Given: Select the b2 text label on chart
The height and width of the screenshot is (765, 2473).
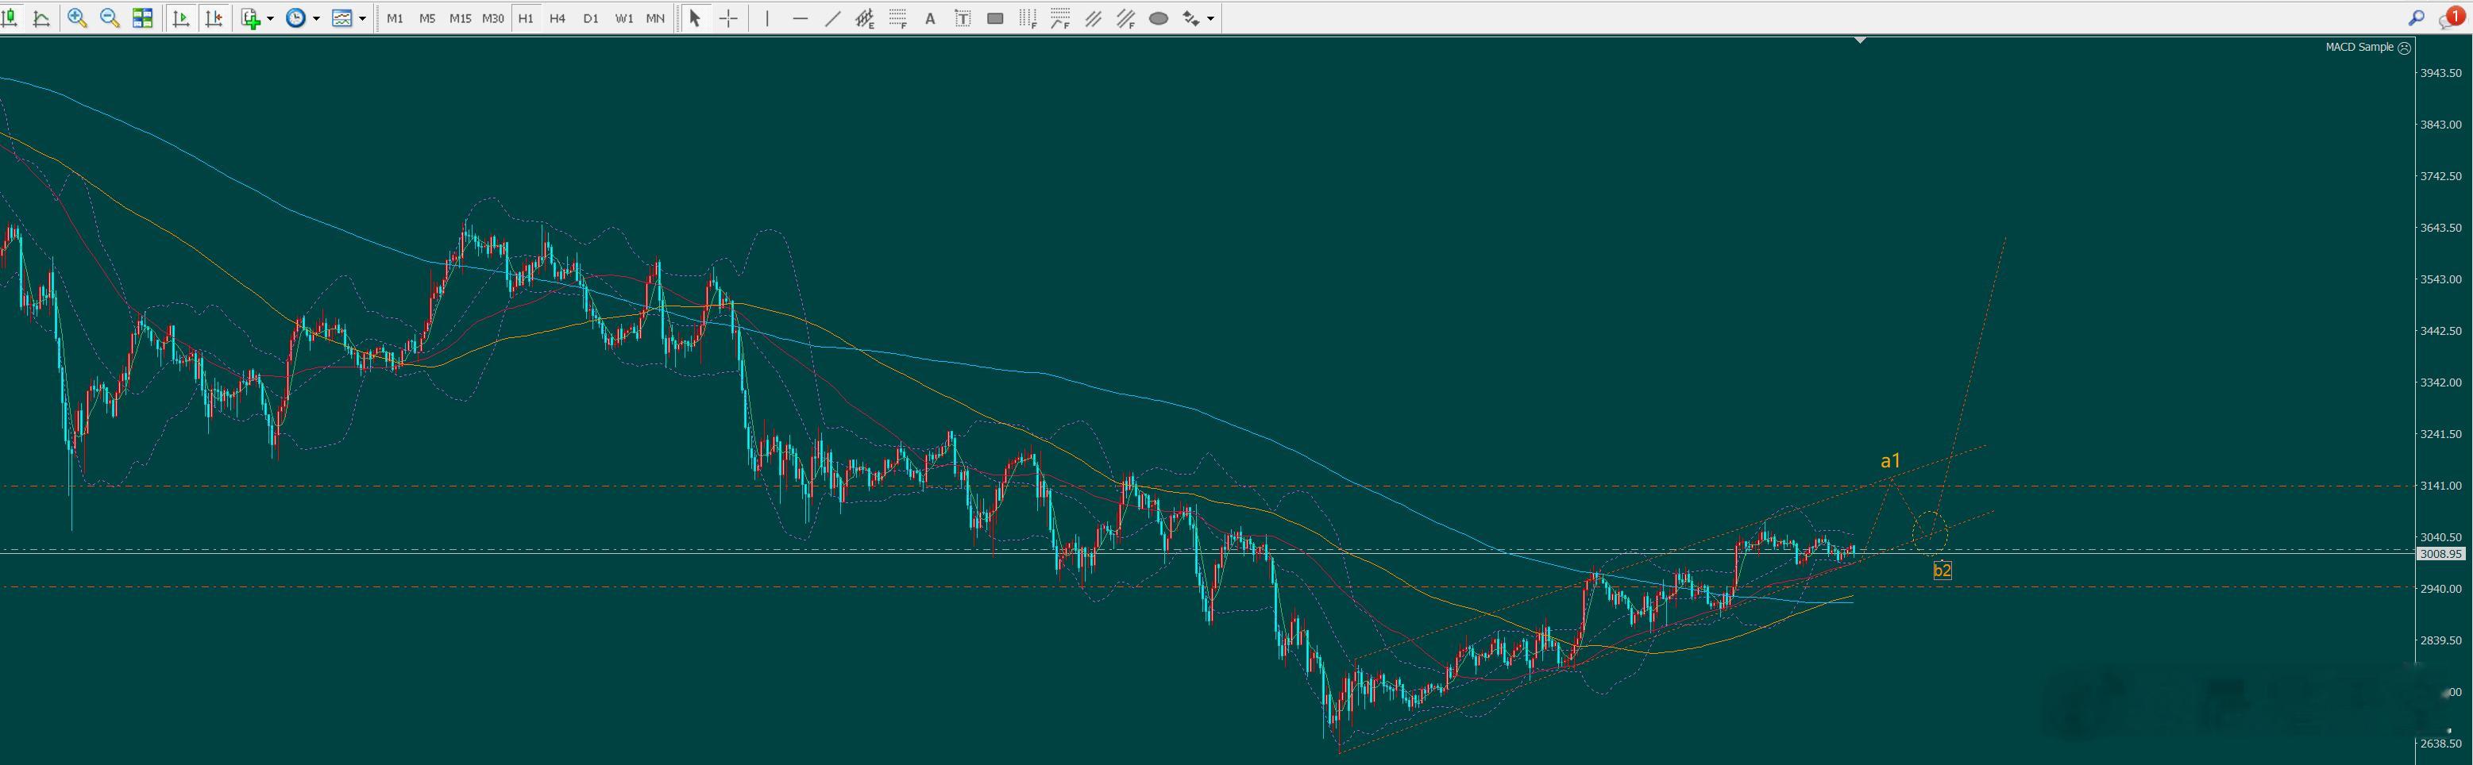Looking at the screenshot, I should pyautogui.click(x=1943, y=570).
